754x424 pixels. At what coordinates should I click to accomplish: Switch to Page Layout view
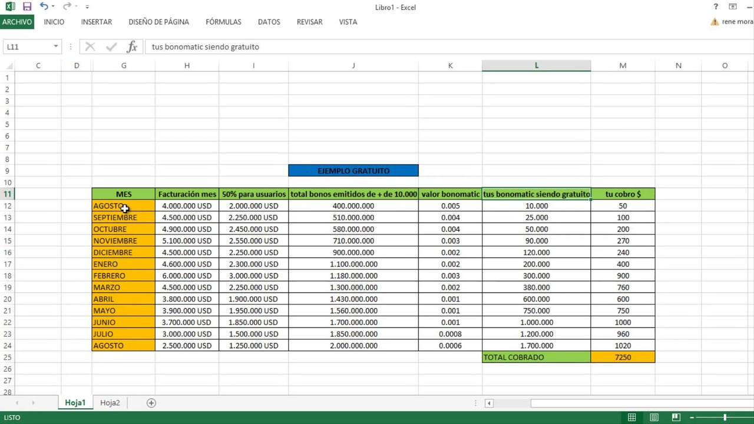tap(654, 418)
